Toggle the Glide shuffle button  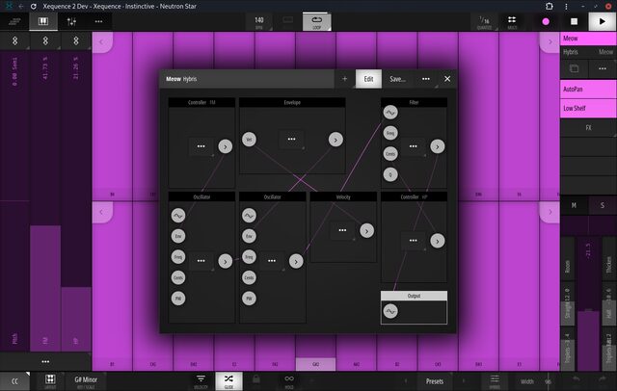[x=228, y=380]
